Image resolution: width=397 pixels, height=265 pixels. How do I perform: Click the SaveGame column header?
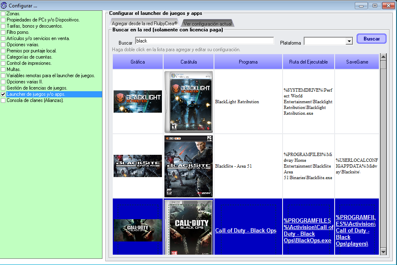(357, 62)
